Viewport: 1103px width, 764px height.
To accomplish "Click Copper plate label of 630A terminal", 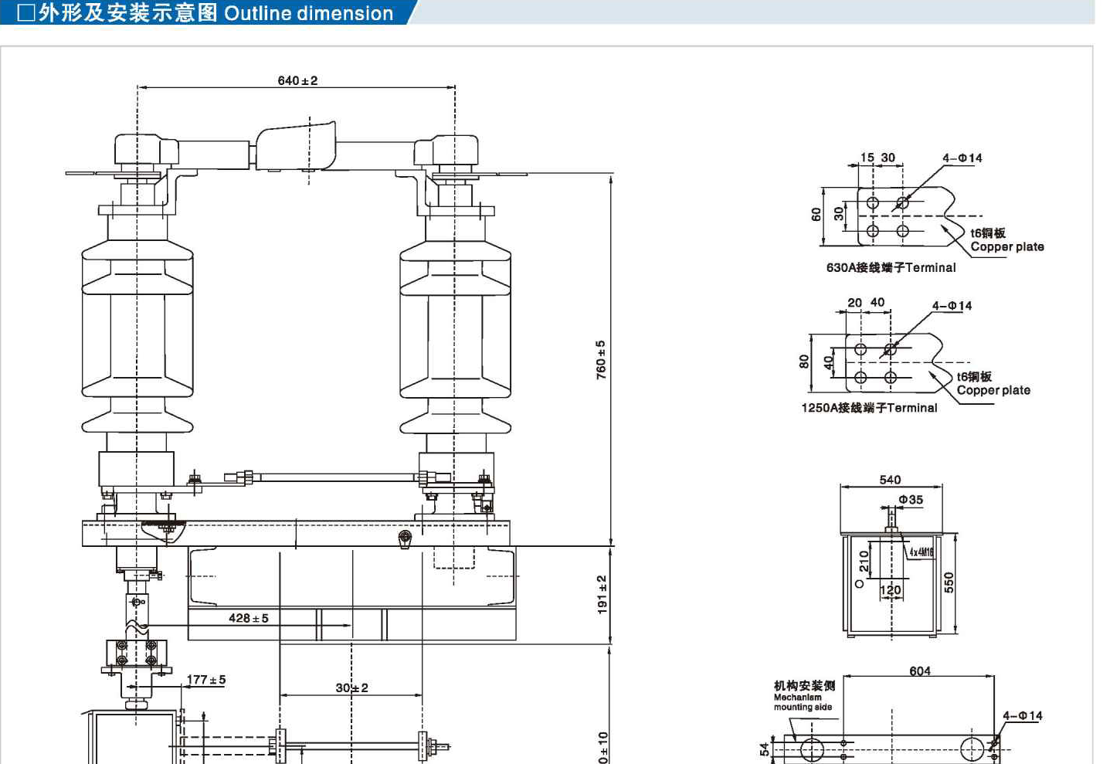I will 1006,246.
